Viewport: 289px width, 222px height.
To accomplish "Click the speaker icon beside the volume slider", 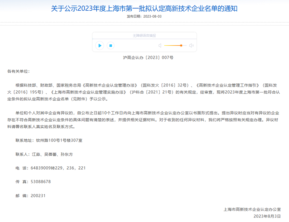I will [160, 46].
